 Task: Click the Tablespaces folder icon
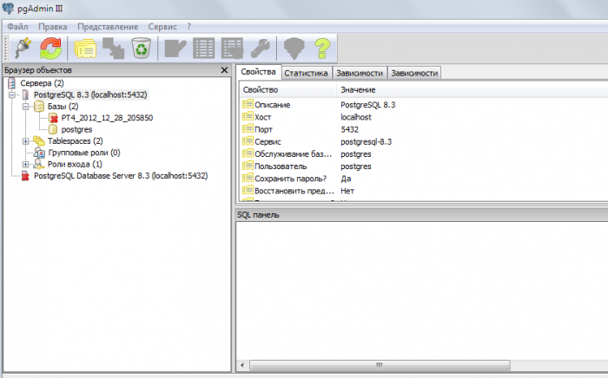click(39, 141)
